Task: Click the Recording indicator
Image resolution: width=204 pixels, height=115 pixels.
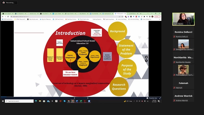Action: 9,3
